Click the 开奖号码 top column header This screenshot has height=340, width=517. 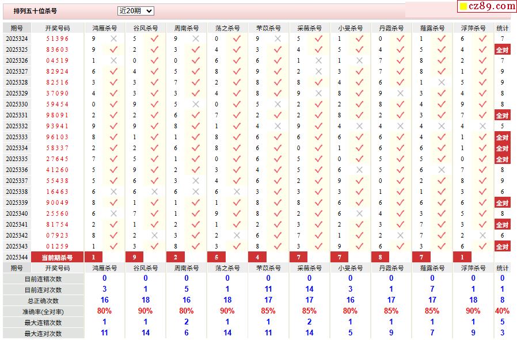58,28
